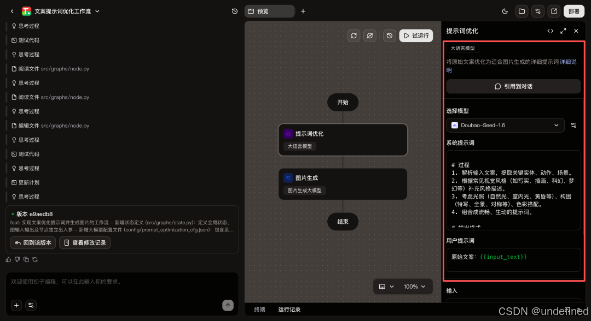The width and height of the screenshot is (591, 321).
Task: Open the 更新计划 row
Action: point(25,182)
